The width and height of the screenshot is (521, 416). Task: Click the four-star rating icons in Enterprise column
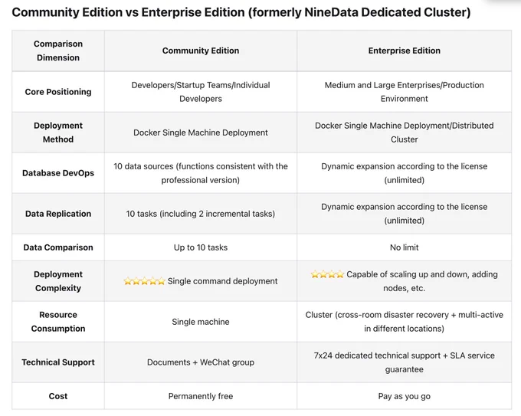point(327,274)
